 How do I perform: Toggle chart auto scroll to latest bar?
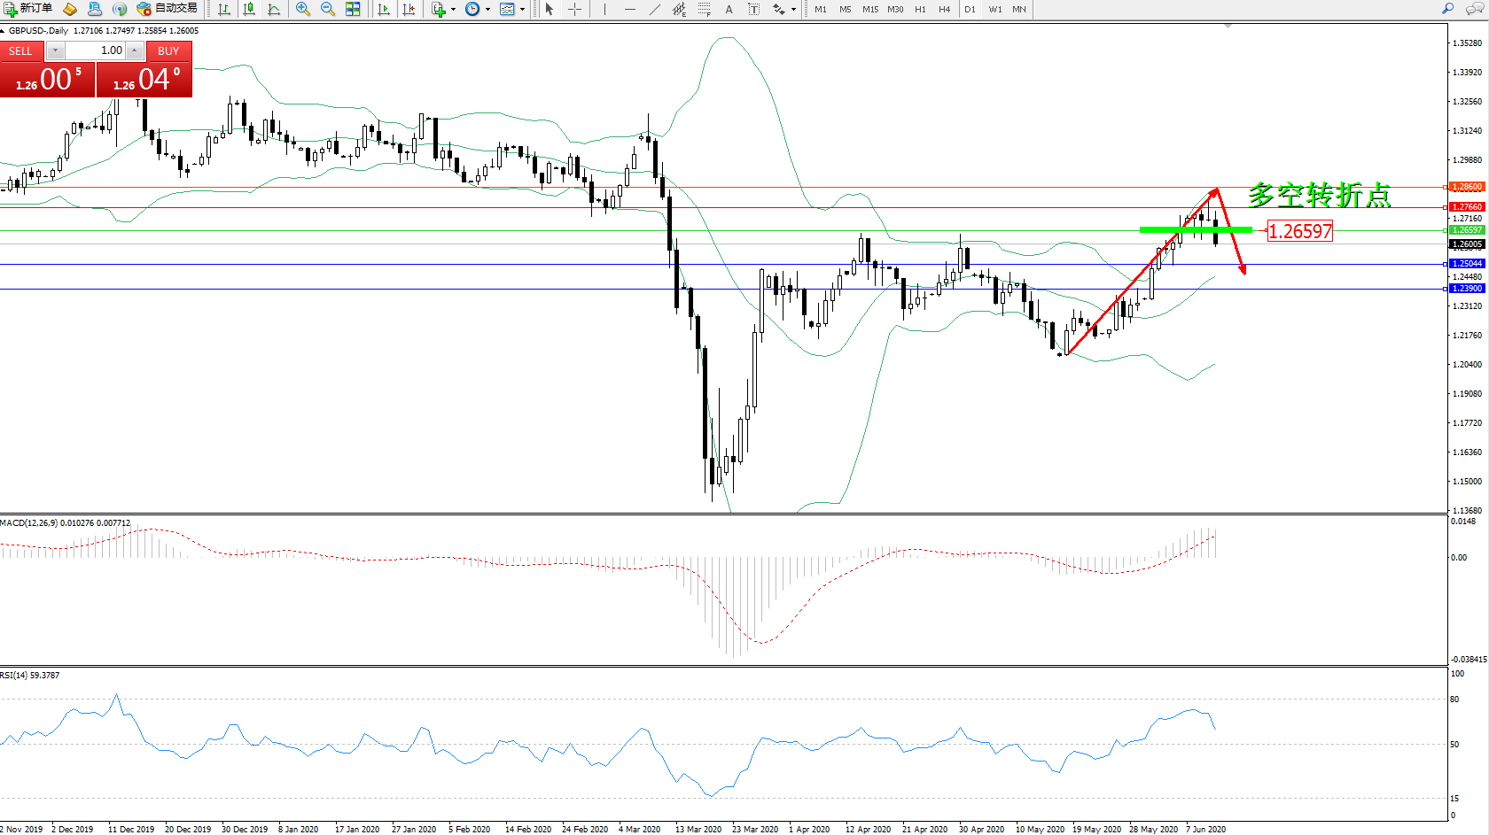pos(384,9)
